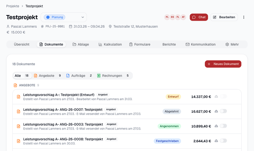Toggle switch in the Entwurf row
Viewport: 254px width, 151px height.
coord(223,96)
